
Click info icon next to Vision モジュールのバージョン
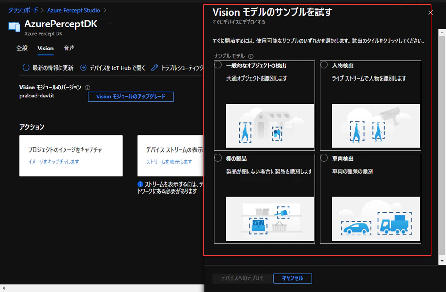click(88, 88)
